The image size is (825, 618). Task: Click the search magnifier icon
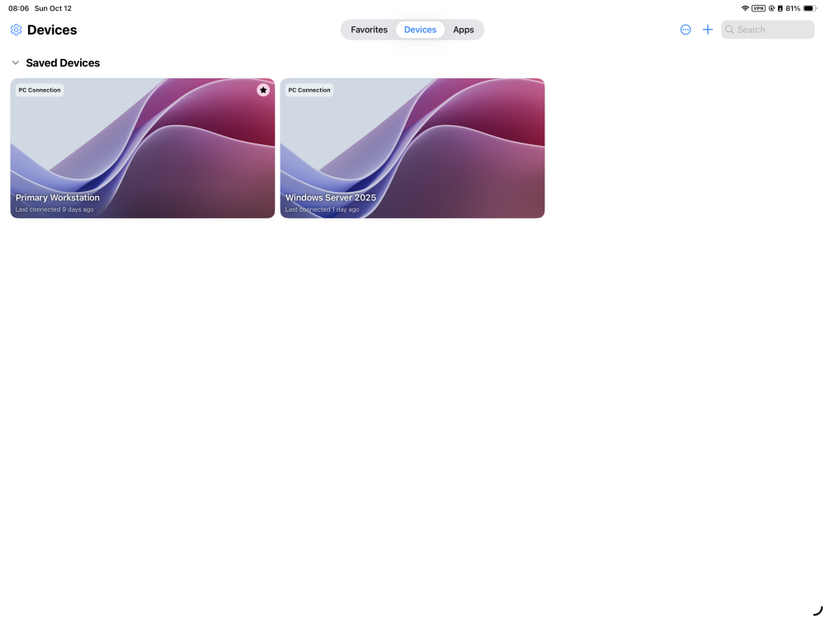(729, 29)
